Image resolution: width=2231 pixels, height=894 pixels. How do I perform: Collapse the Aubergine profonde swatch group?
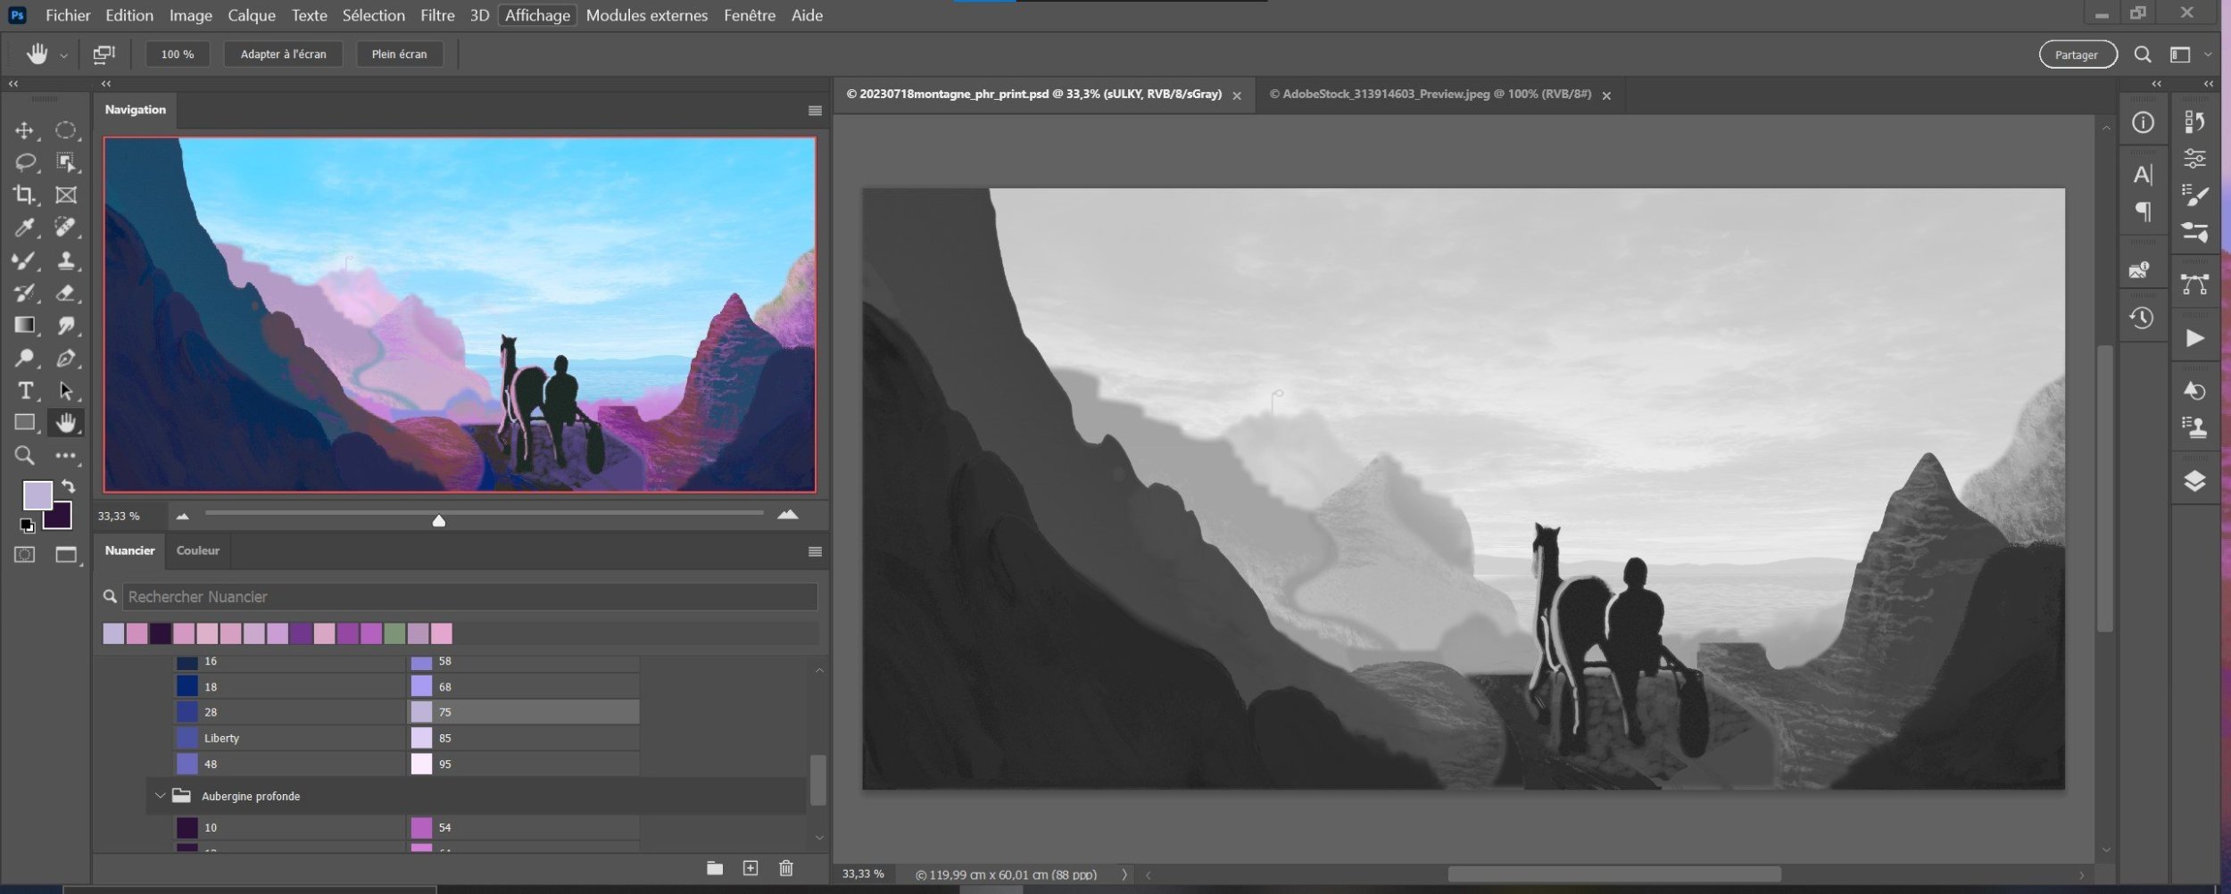[x=161, y=796]
